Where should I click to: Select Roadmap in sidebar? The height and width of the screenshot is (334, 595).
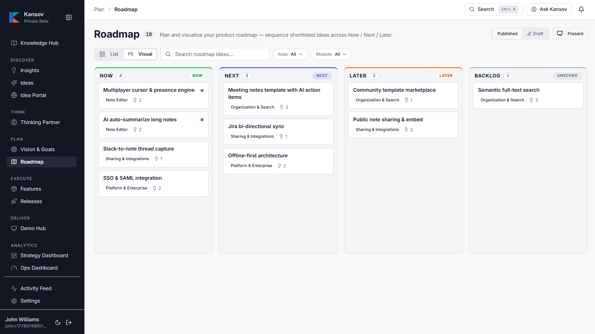[x=42, y=162]
